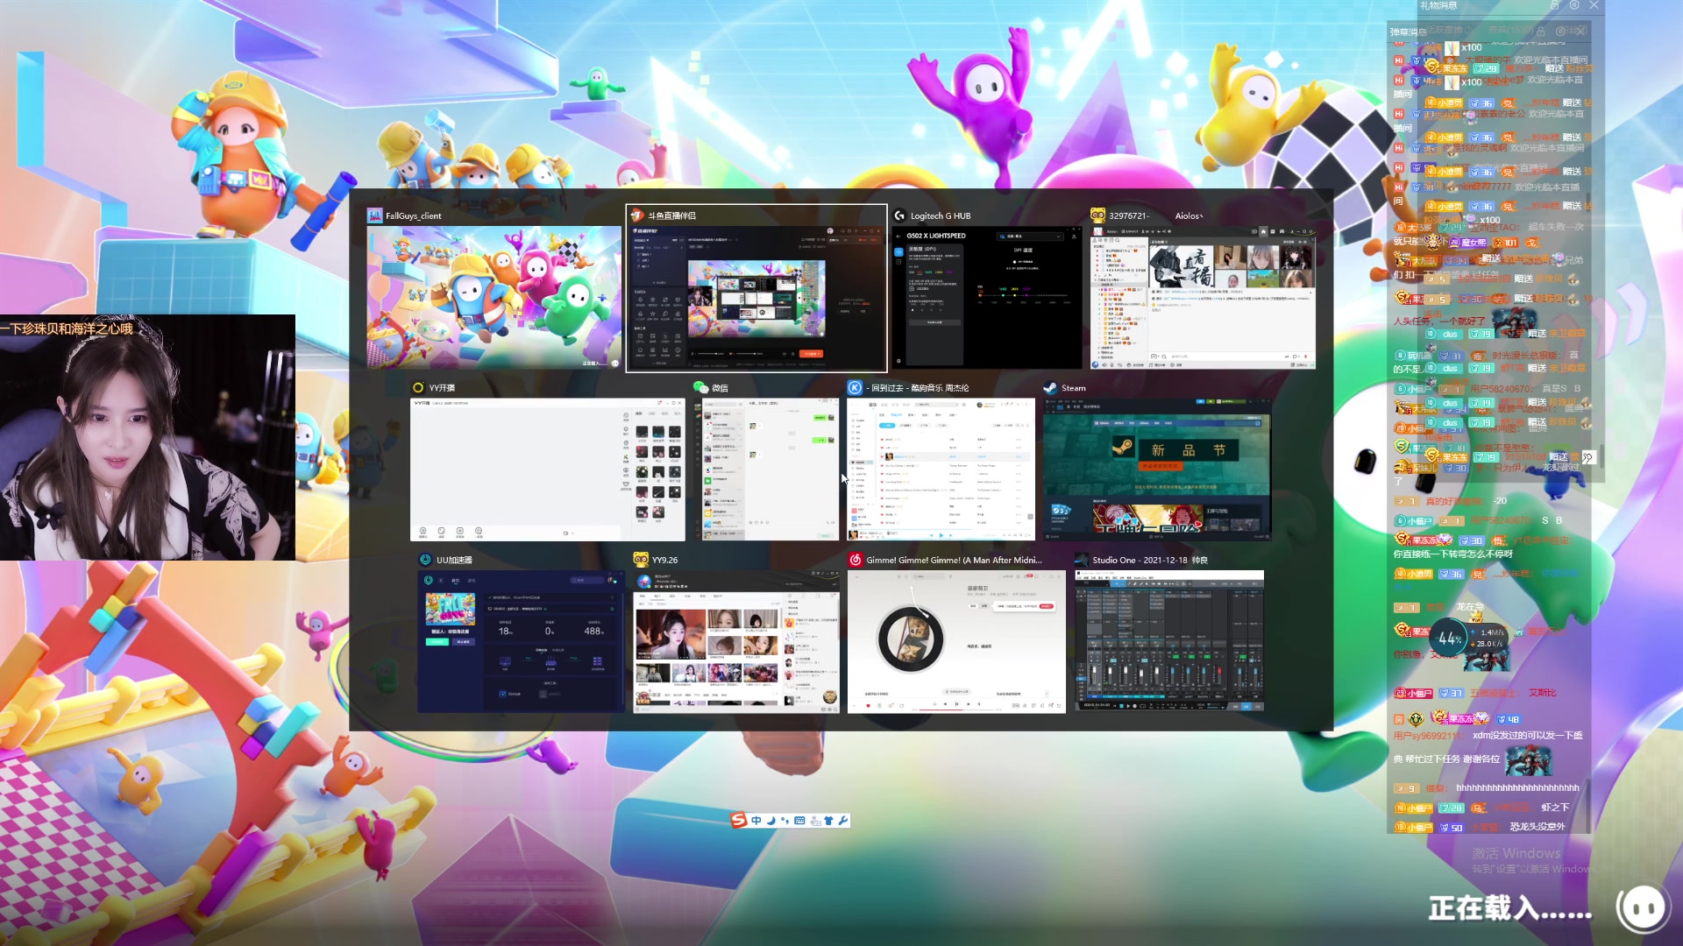Switch to the YY开播 window preview

[548, 469]
